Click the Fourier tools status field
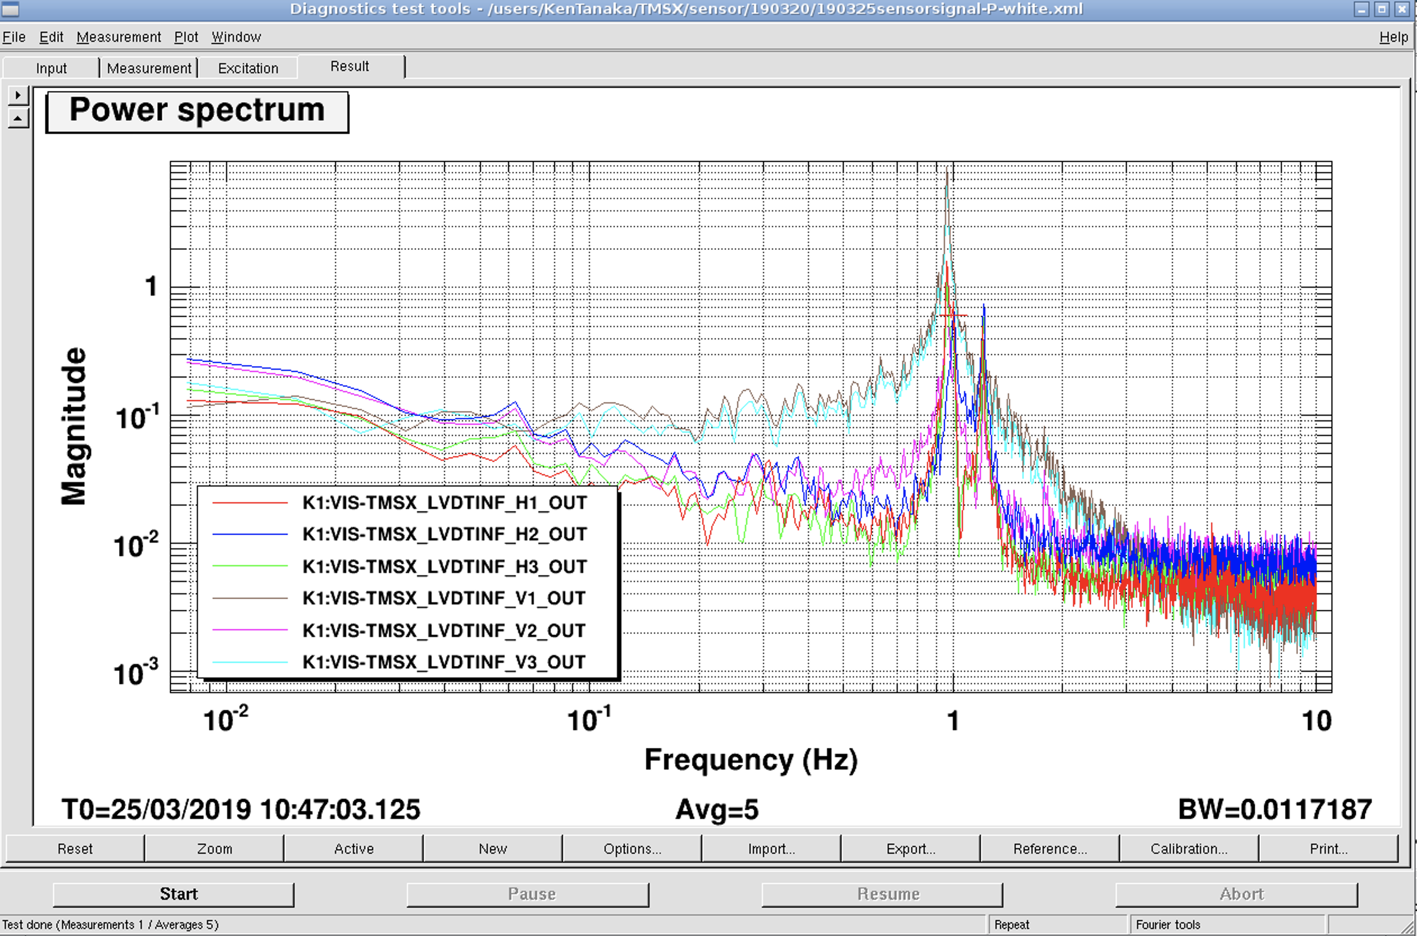The image size is (1417, 936). pos(1228,925)
